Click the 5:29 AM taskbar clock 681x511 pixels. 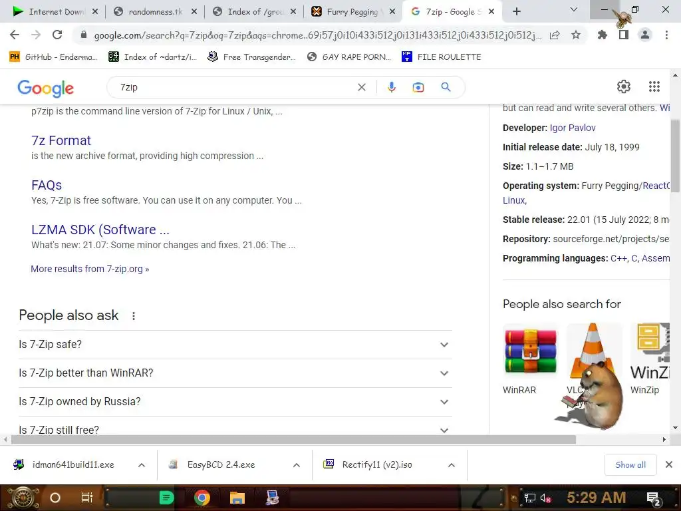pyautogui.click(x=596, y=498)
